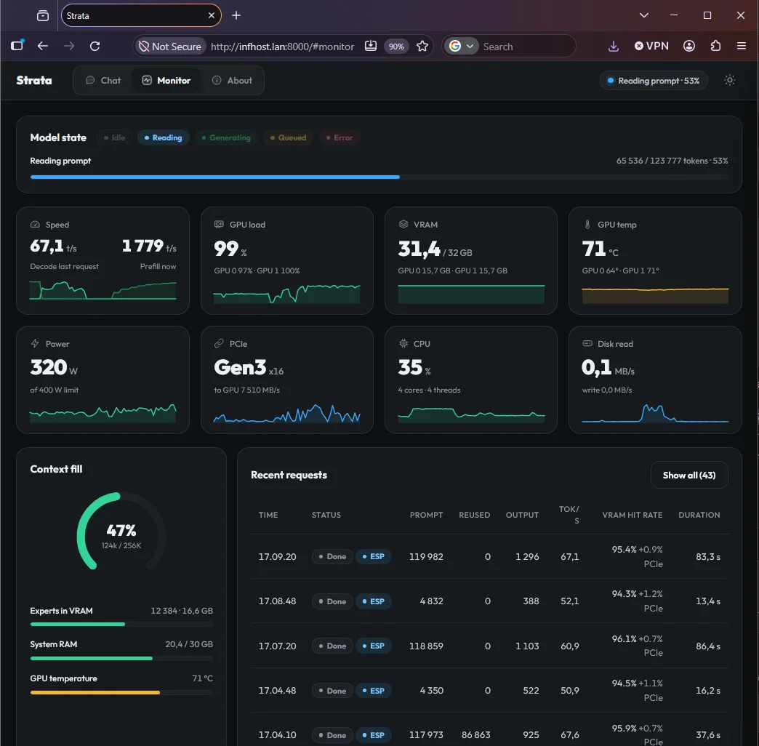Click the DURATION column header
Screen dimensions: 759x746
click(699, 515)
